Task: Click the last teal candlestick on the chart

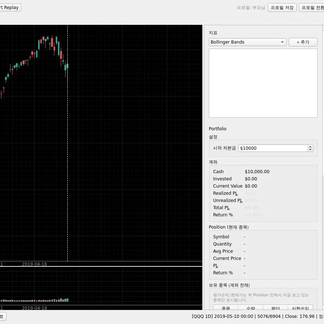Action: (x=68, y=66)
